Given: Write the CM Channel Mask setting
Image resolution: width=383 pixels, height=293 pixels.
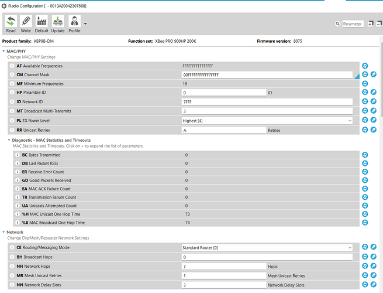Looking at the screenshot, I should (374, 75).
